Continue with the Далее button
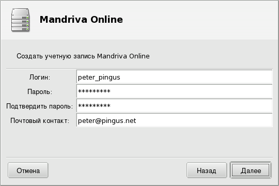This screenshot has width=279, height=186. pyautogui.click(x=251, y=170)
